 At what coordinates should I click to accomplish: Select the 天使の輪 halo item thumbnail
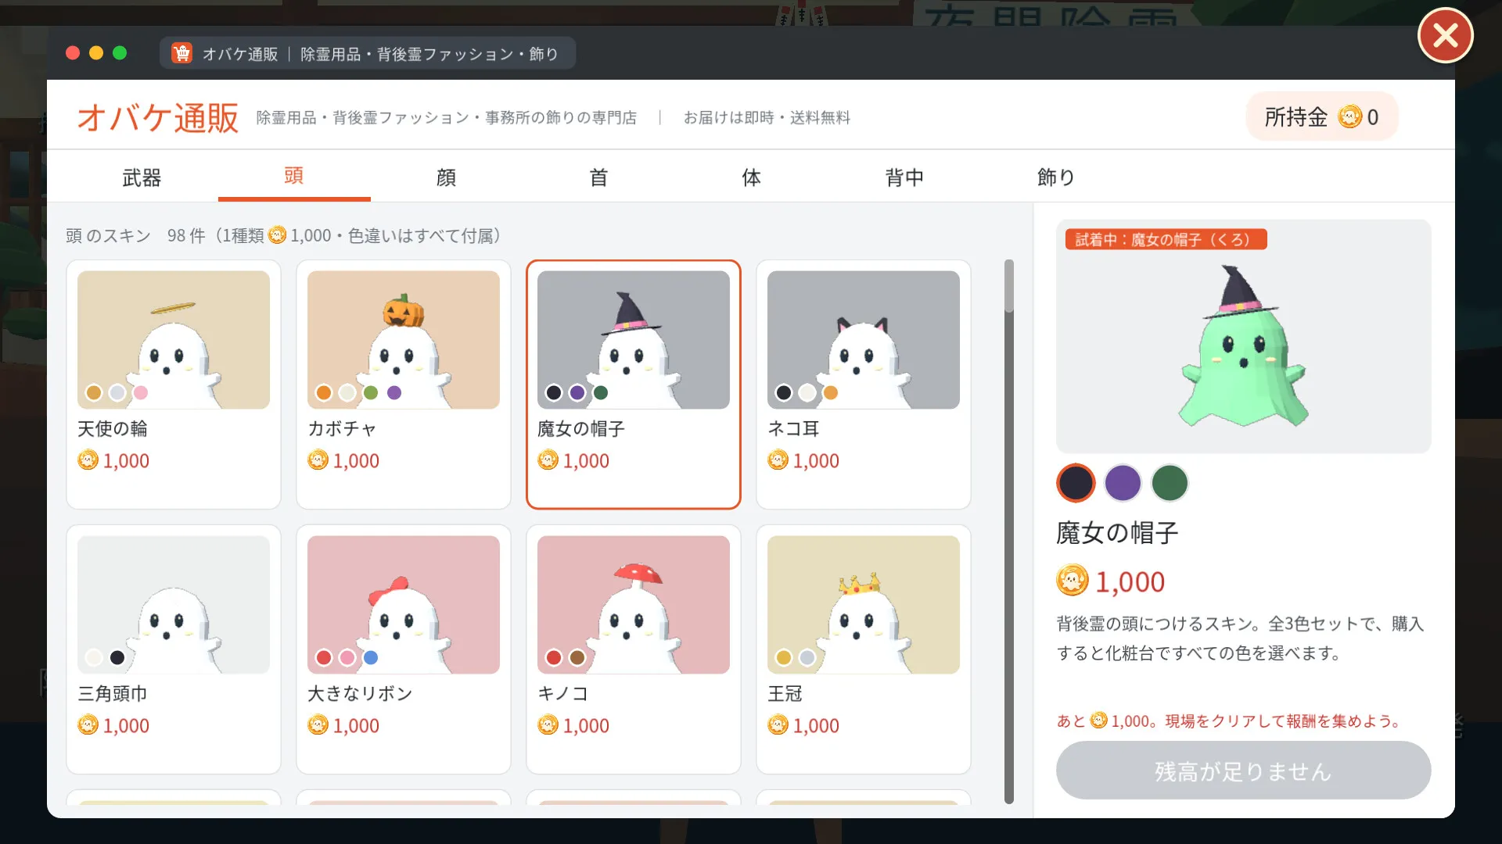click(174, 340)
